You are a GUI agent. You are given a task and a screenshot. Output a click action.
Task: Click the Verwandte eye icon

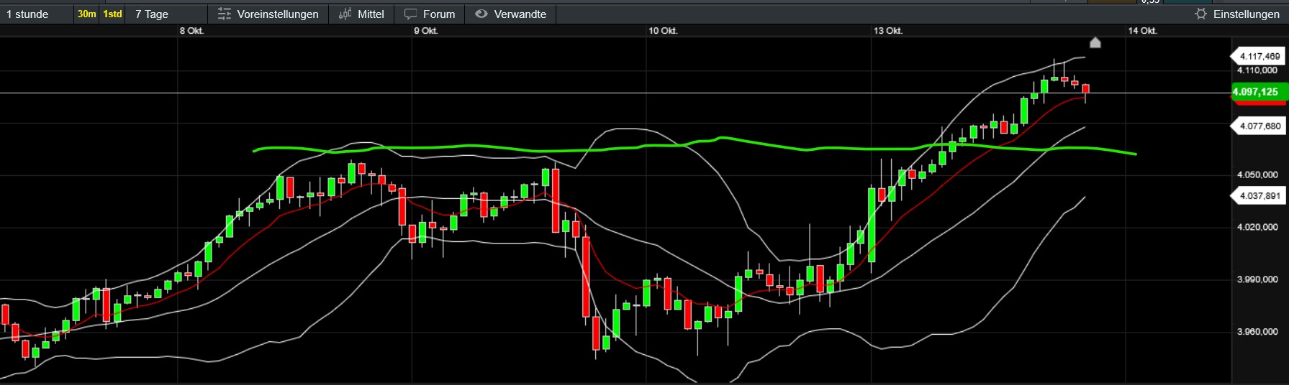pyautogui.click(x=481, y=14)
